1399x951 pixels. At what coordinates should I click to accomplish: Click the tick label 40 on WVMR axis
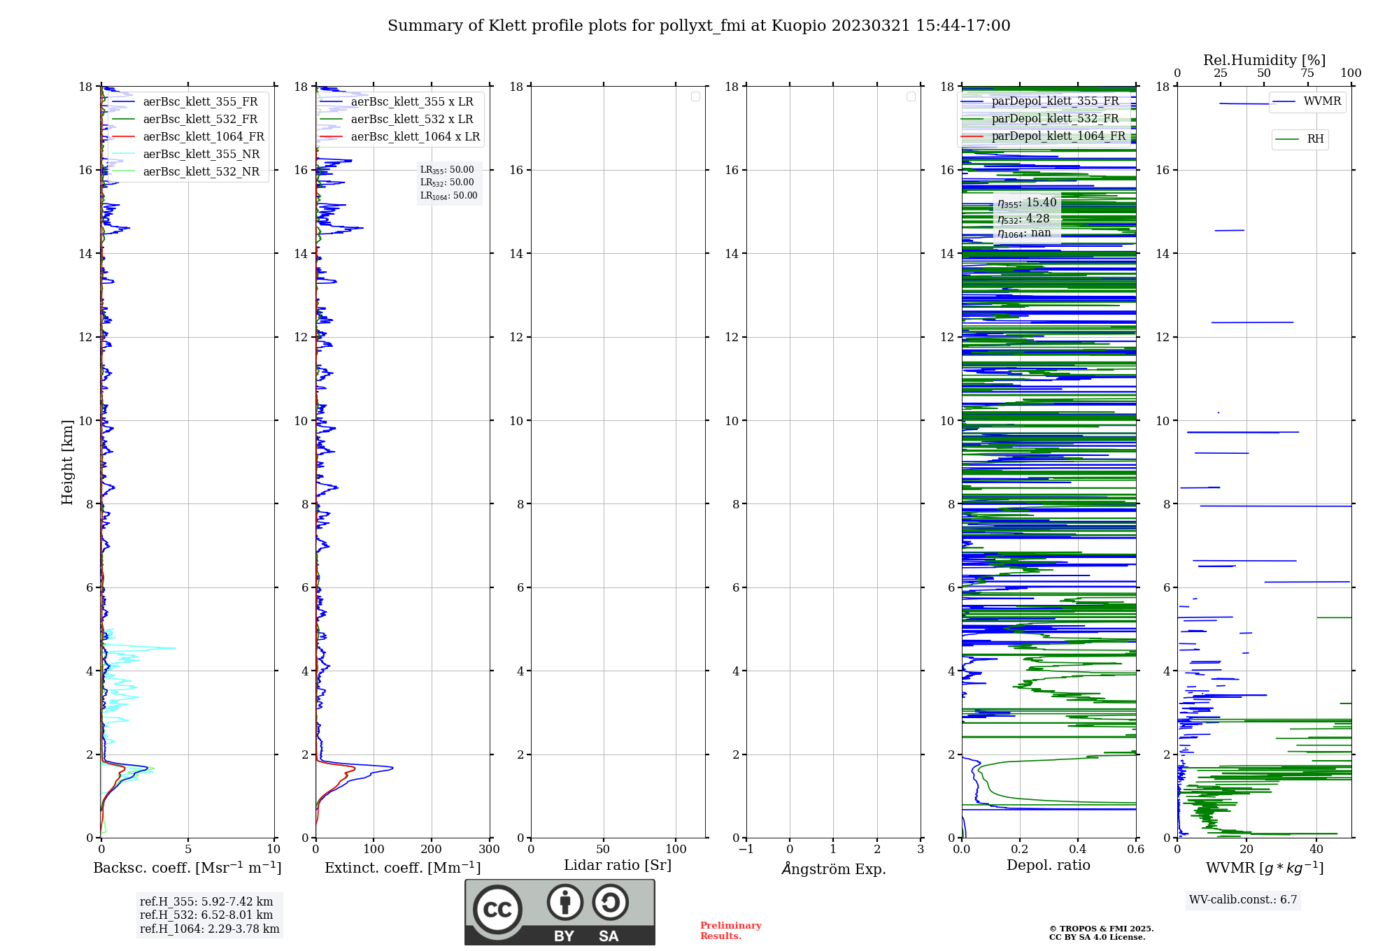tap(1316, 850)
